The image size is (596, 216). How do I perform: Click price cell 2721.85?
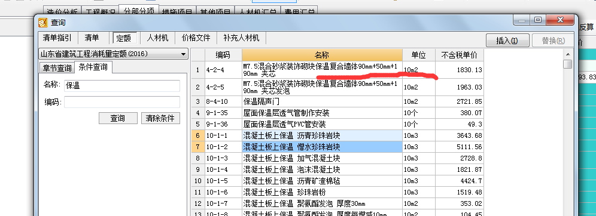coord(460,101)
